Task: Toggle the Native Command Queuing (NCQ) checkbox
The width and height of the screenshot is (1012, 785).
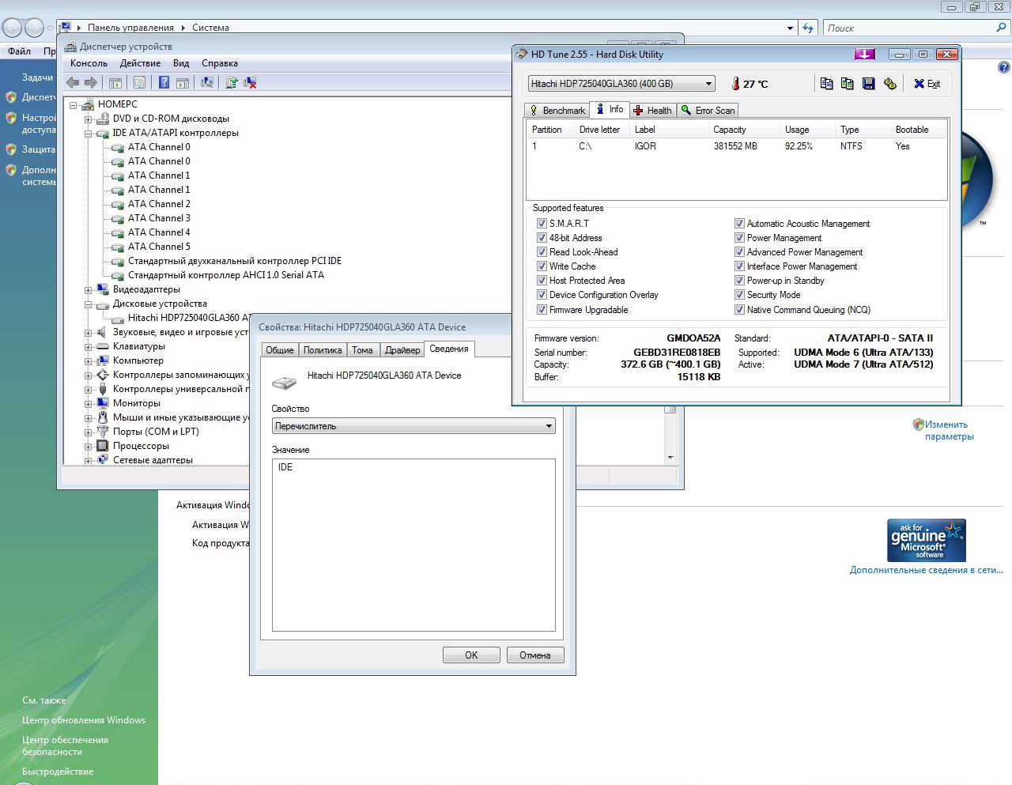Action: [x=739, y=310]
